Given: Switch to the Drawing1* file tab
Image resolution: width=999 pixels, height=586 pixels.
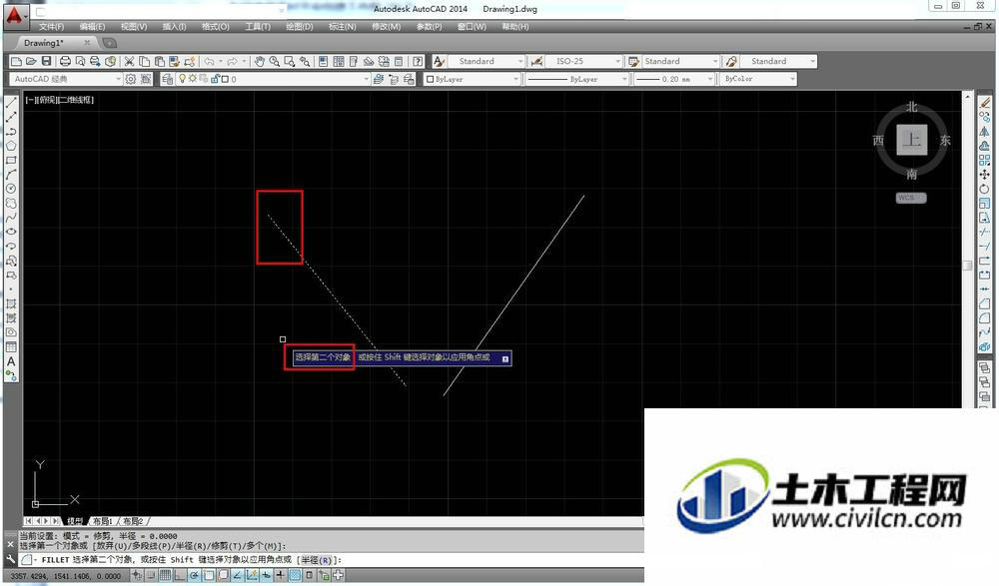Looking at the screenshot, I should (44, 43).
